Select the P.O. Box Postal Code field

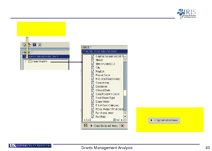tap(108, 79)
